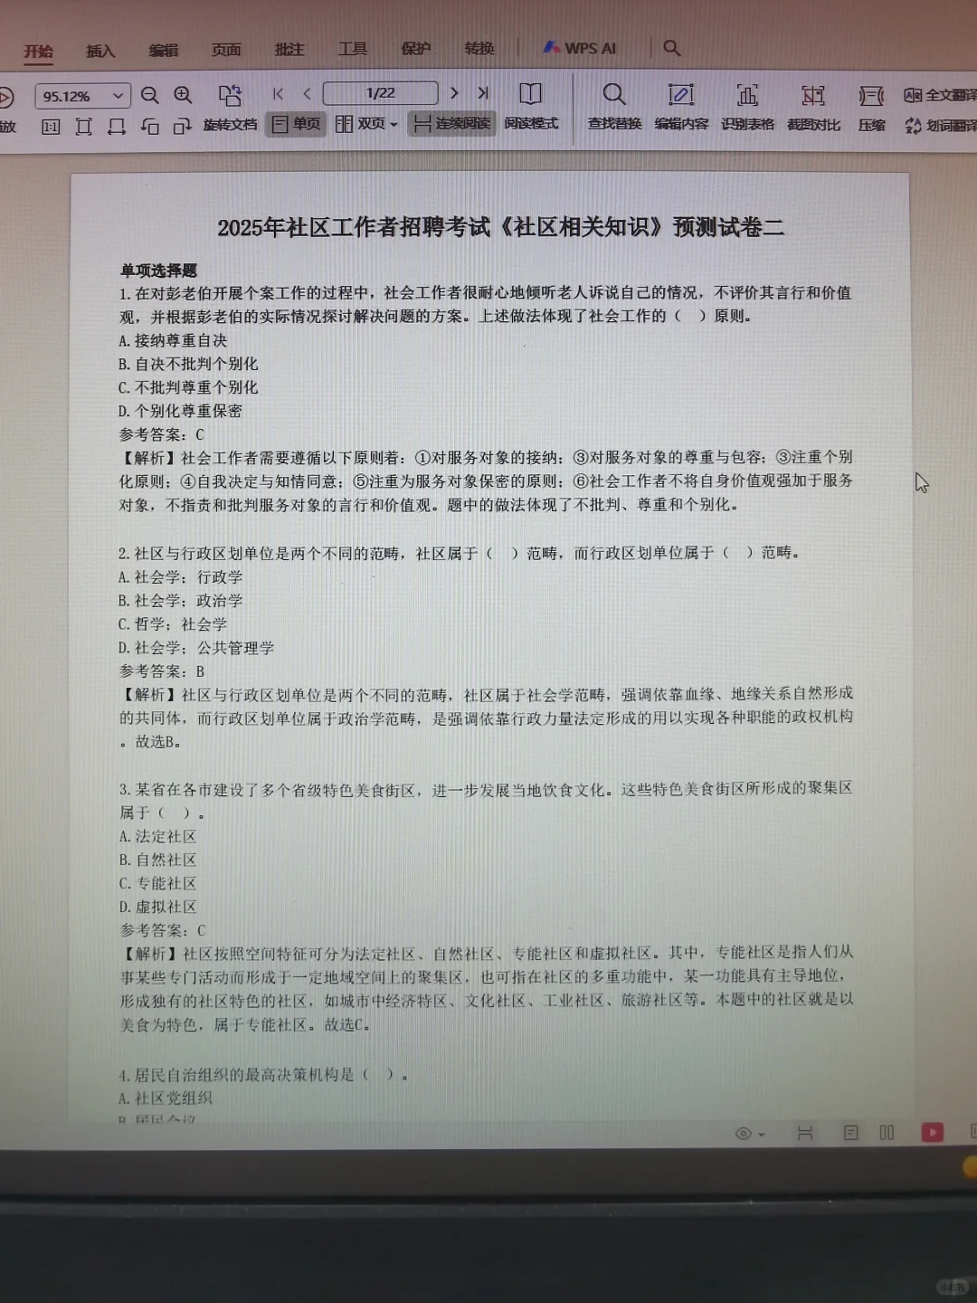Viewport: 977px width, 1303px height.
Task: Click the zoom in magnifier icon
Action: click(183, 95)
